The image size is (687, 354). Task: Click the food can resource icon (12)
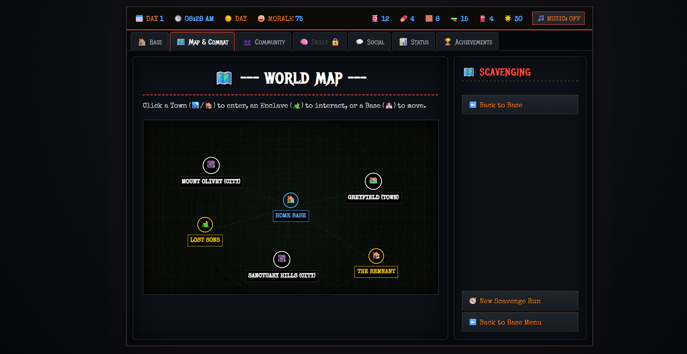375,19
